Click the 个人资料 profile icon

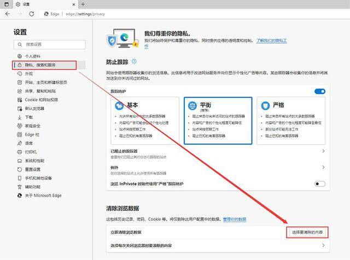pos(20,56)
